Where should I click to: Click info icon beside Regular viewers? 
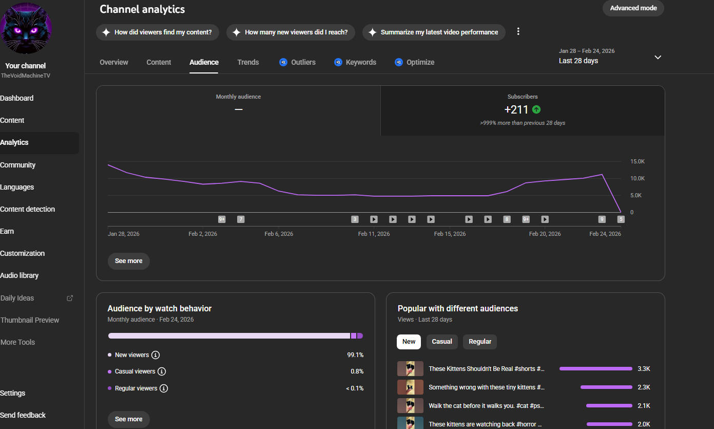[164, 388]
